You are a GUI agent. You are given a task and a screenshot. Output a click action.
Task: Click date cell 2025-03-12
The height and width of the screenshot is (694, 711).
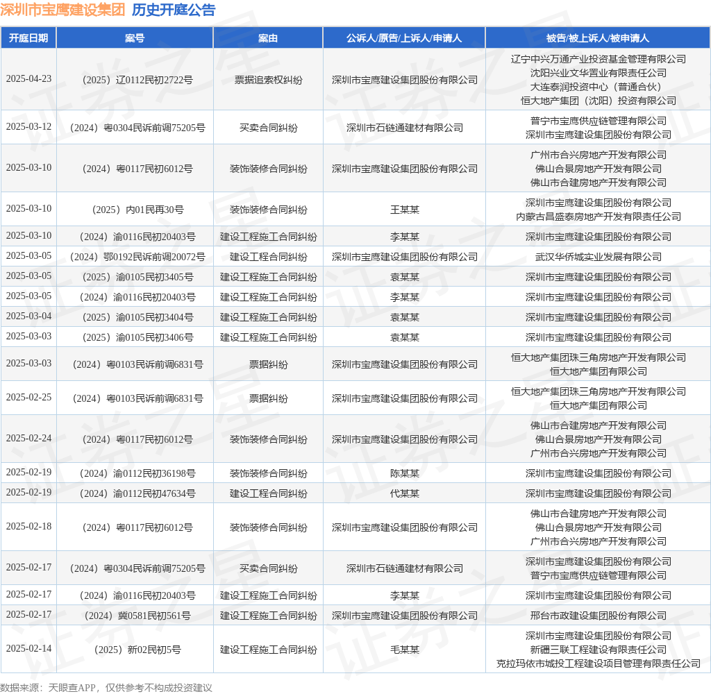28,126
